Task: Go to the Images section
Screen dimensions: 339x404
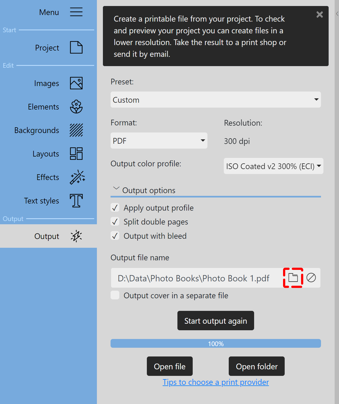Action: tap(47, 83)
